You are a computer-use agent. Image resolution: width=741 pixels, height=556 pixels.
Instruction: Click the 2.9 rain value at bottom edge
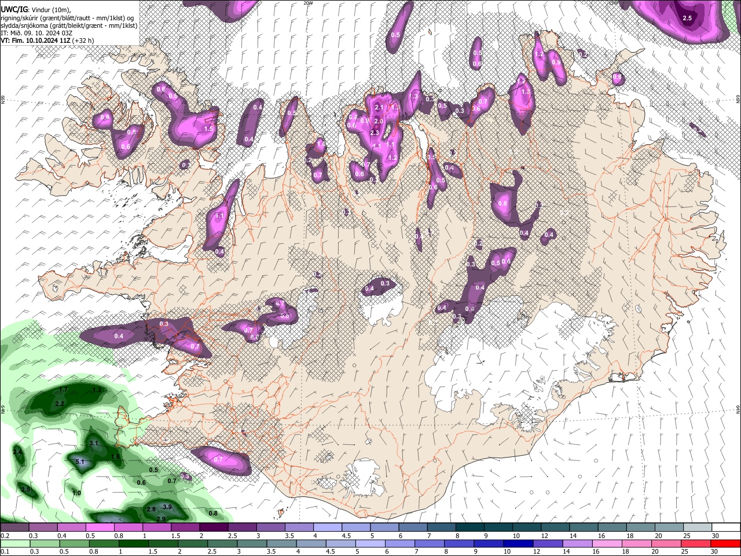[162, 518]
